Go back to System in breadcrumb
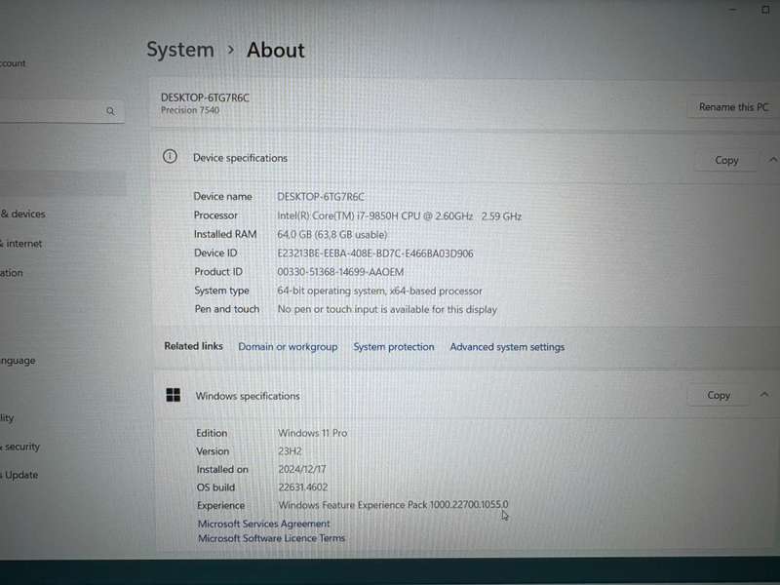The height and width of the screenshot is (585, 780). tap(180, 50)
